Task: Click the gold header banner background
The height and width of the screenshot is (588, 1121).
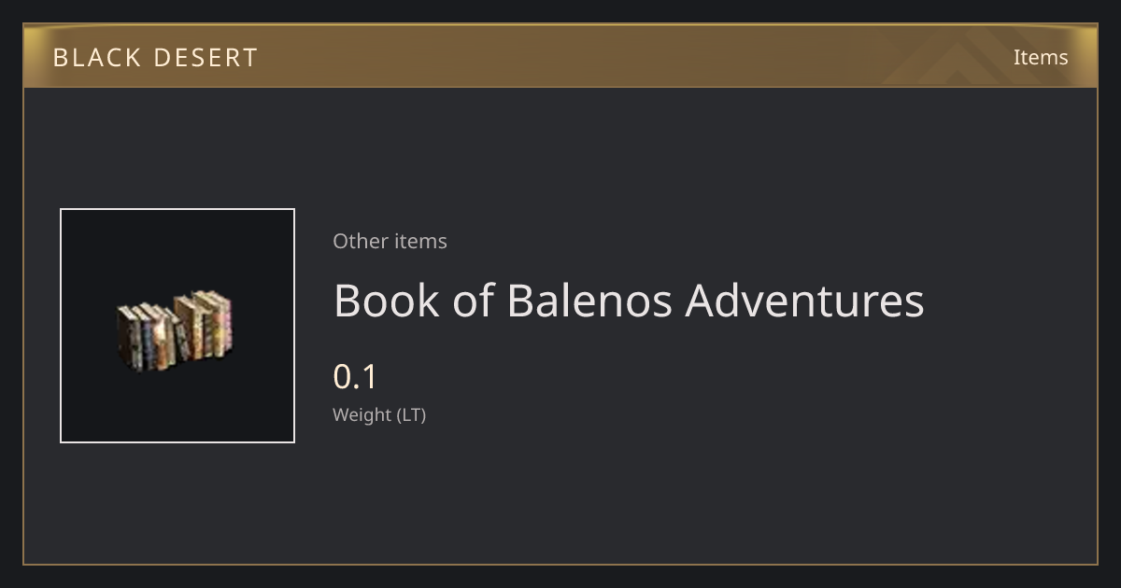Action: [560, 57]
